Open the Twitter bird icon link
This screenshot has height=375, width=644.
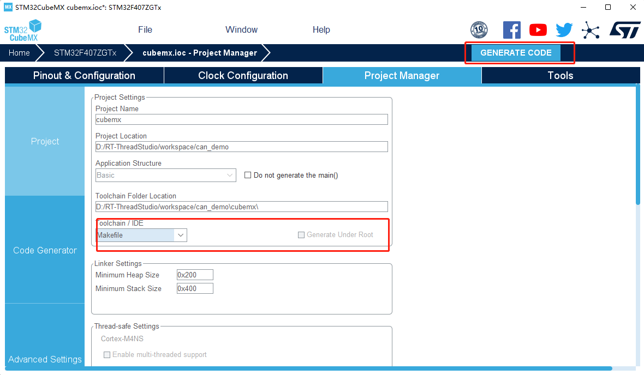click(564, 30)
